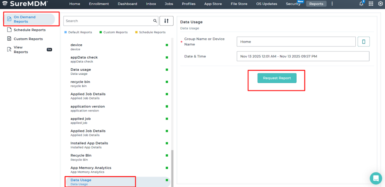The width and height of the screenshot is (385, 187).
Task: Click the SureMDM logo
Action: click(x=26, y=4)
